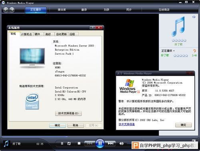Image resolution: width=200 pixels, height=151 pixels.
Task: Click the forward navigation arrow
Action: [12, 10]
